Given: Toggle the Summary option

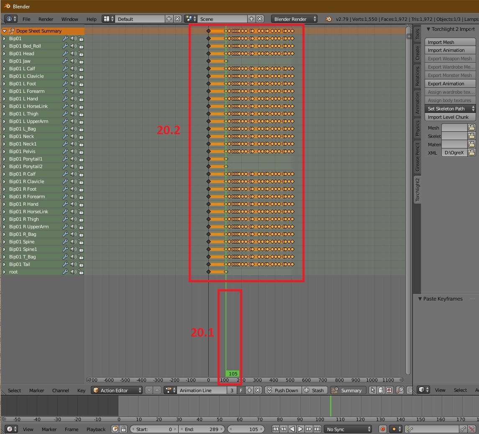Looking at the screenshot, I should point(348,391).
